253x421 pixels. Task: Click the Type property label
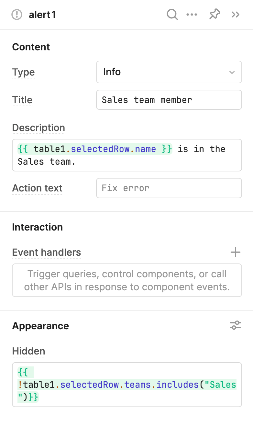point(23,72)
